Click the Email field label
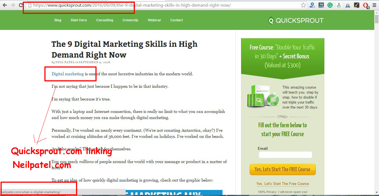This screenshot has width=379, height=196. tap(262, 148)
